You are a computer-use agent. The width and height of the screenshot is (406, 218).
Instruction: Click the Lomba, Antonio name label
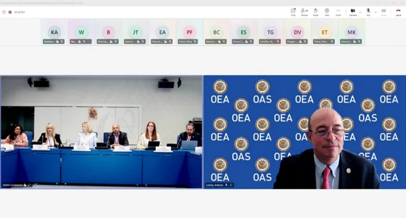tap(215, 185)
